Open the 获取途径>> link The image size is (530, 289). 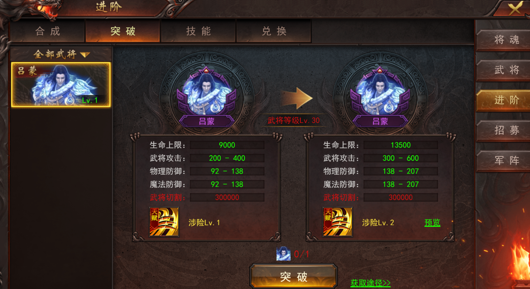[370, 283]
